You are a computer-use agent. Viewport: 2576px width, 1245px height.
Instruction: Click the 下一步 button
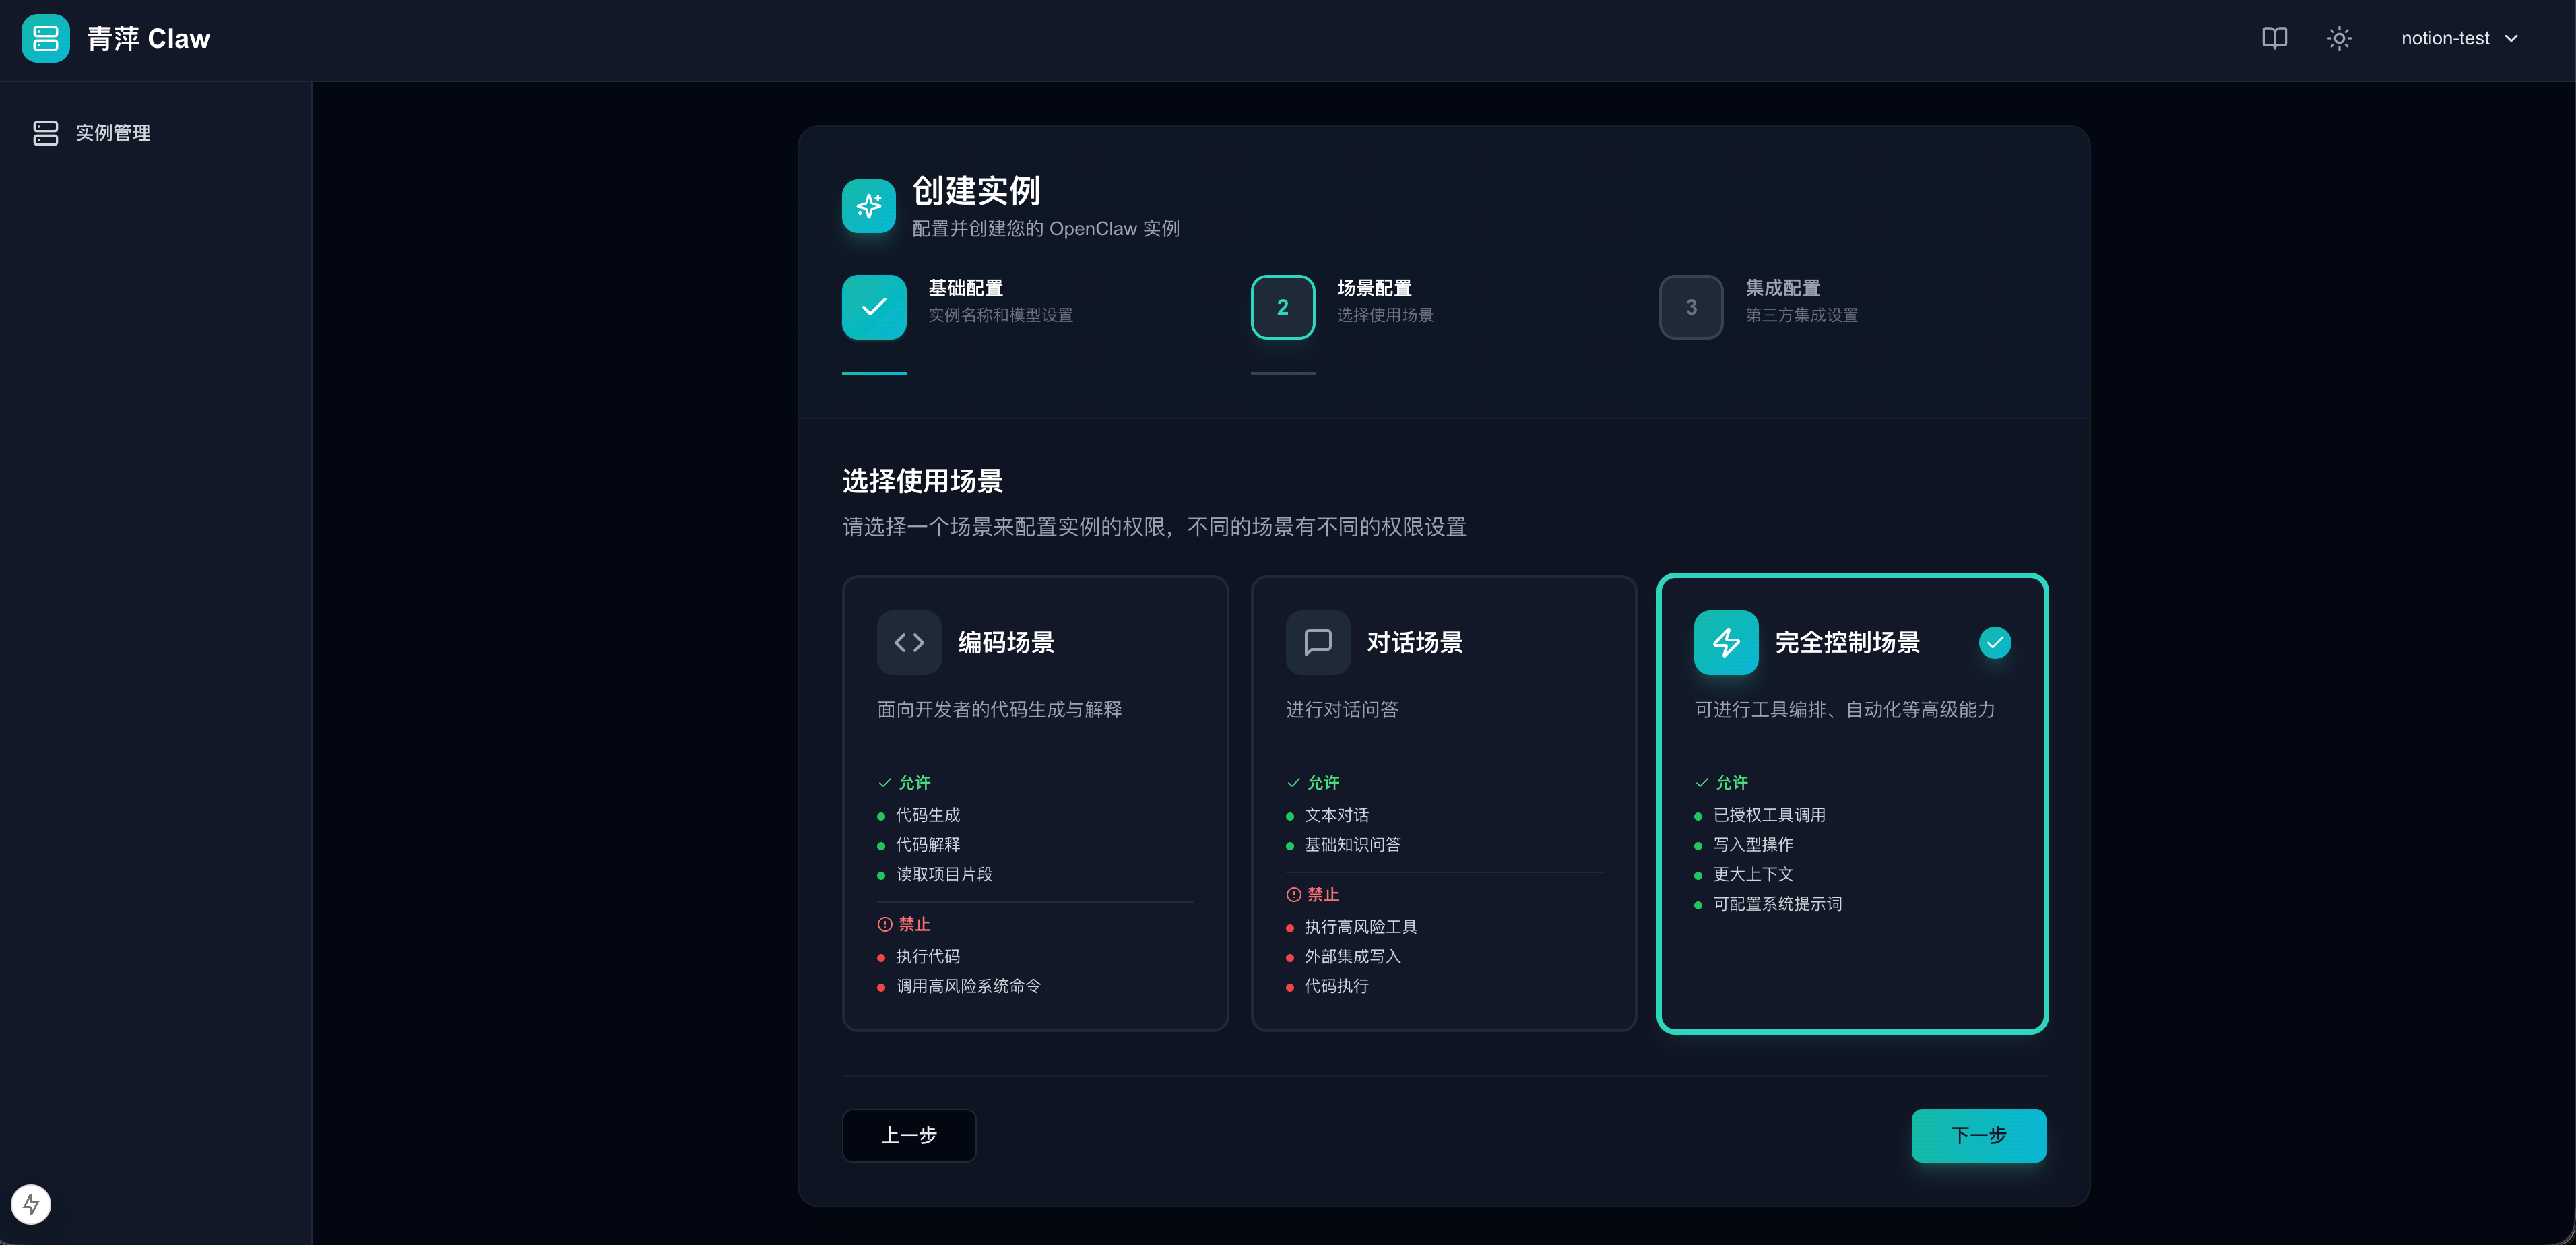[1977, 1135]
